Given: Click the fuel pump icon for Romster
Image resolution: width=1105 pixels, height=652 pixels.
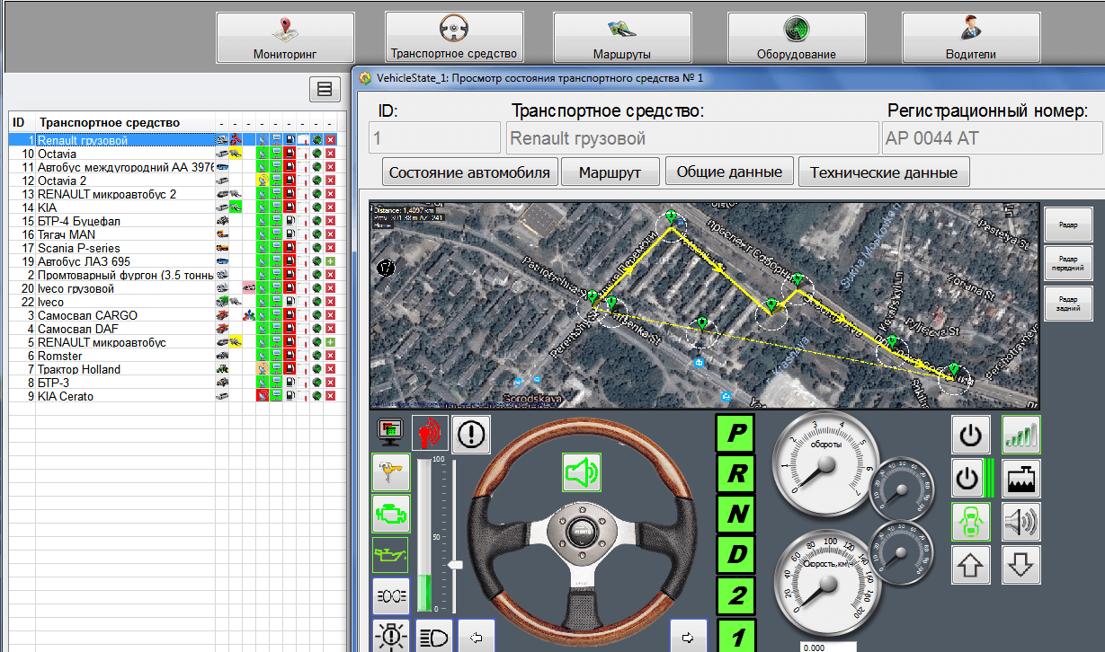Looking at the screenshot, I should [290, 356].
